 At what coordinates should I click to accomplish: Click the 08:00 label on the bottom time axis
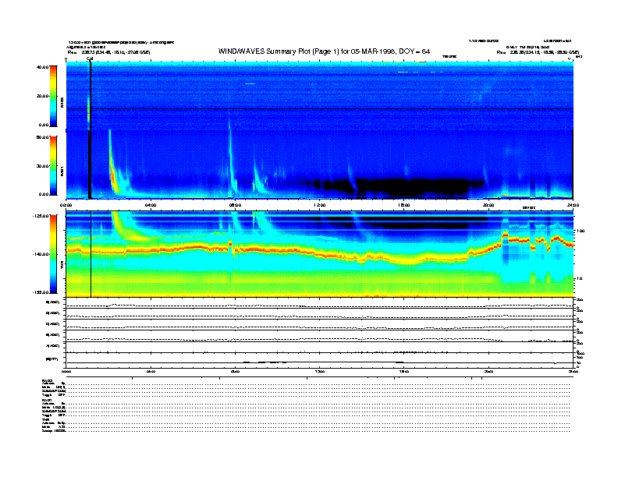pyautogui.click(x=235, y=371)
